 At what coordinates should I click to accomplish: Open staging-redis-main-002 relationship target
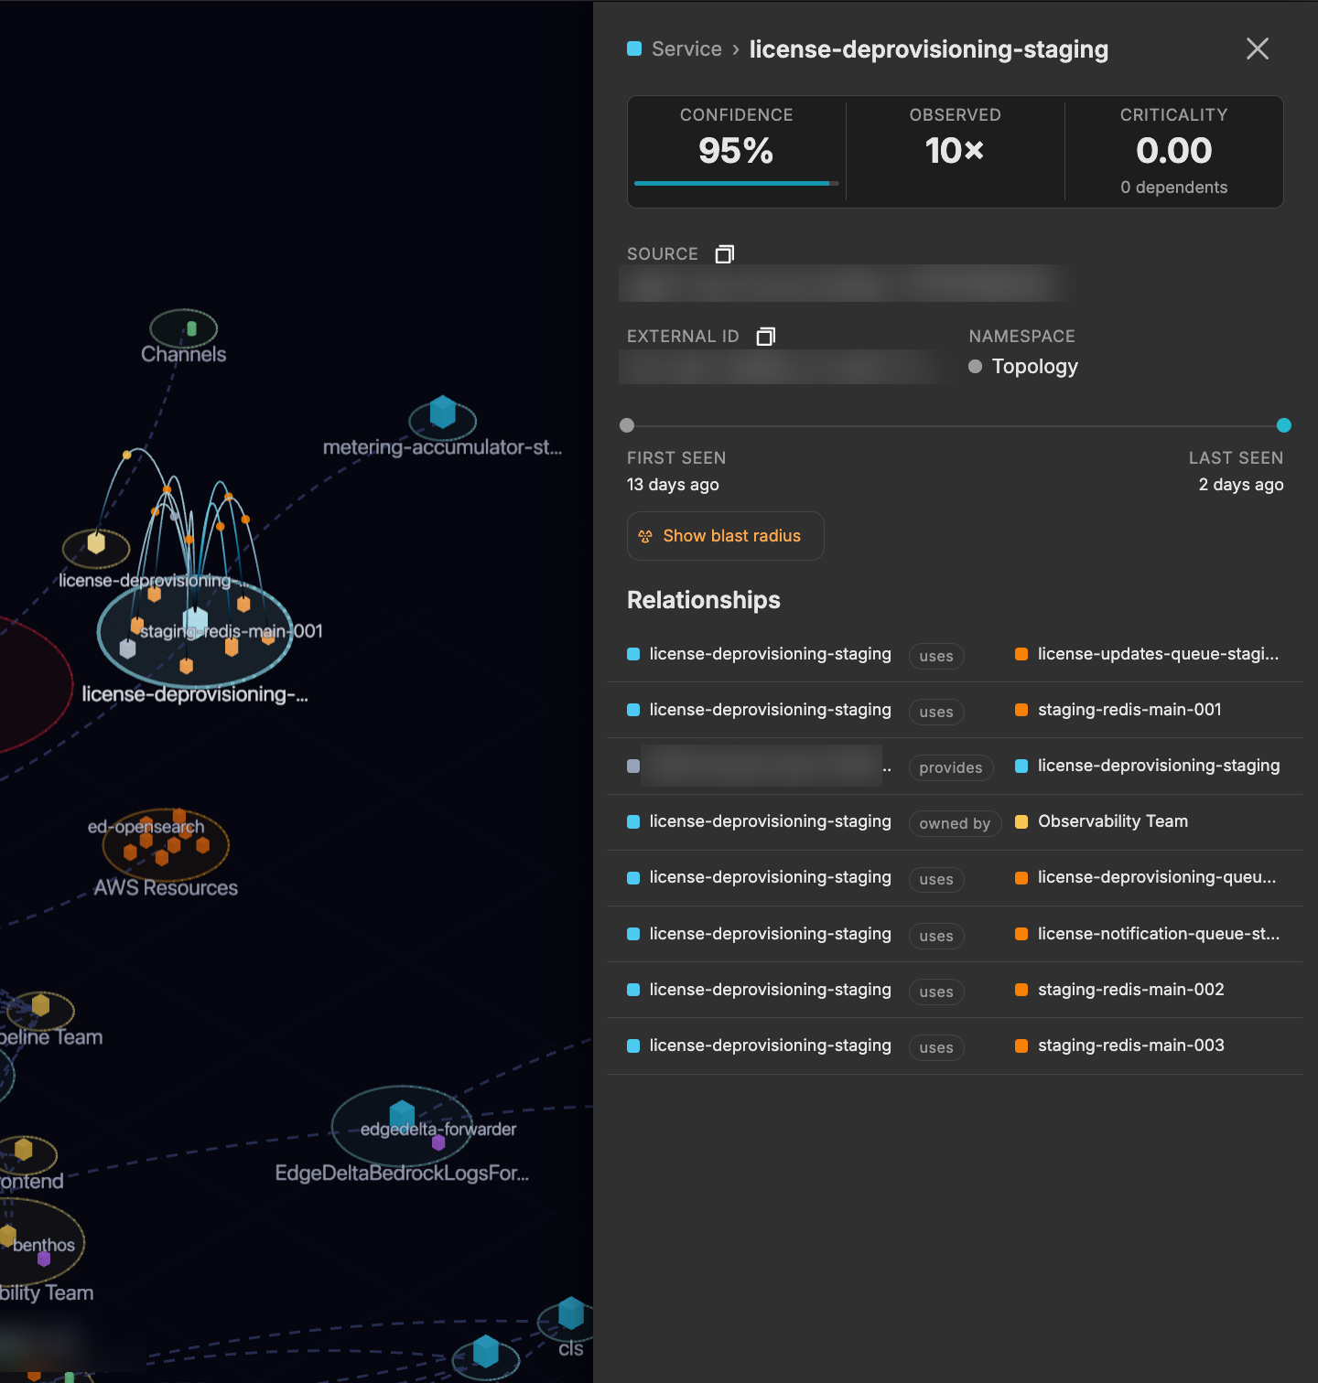click(1130, 990)
